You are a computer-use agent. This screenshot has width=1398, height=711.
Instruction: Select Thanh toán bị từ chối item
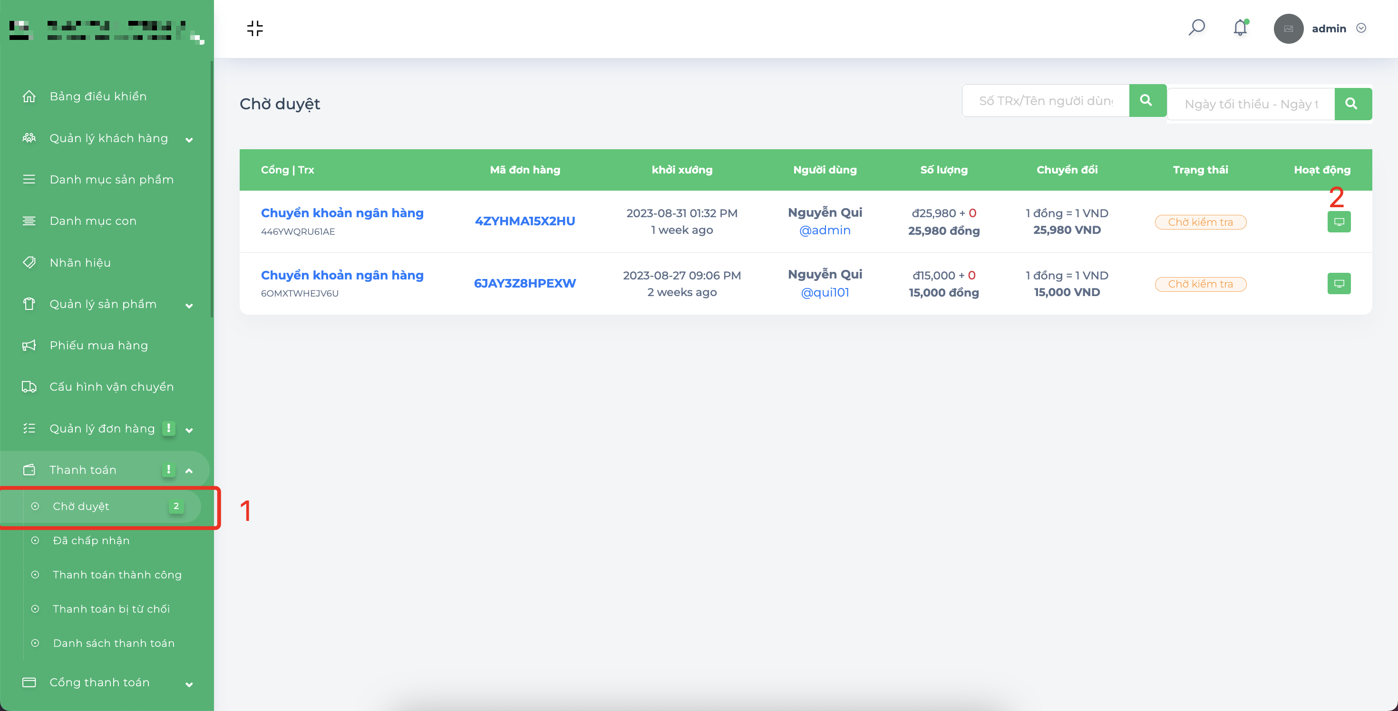pyautogui.click(x=111, y=608)
